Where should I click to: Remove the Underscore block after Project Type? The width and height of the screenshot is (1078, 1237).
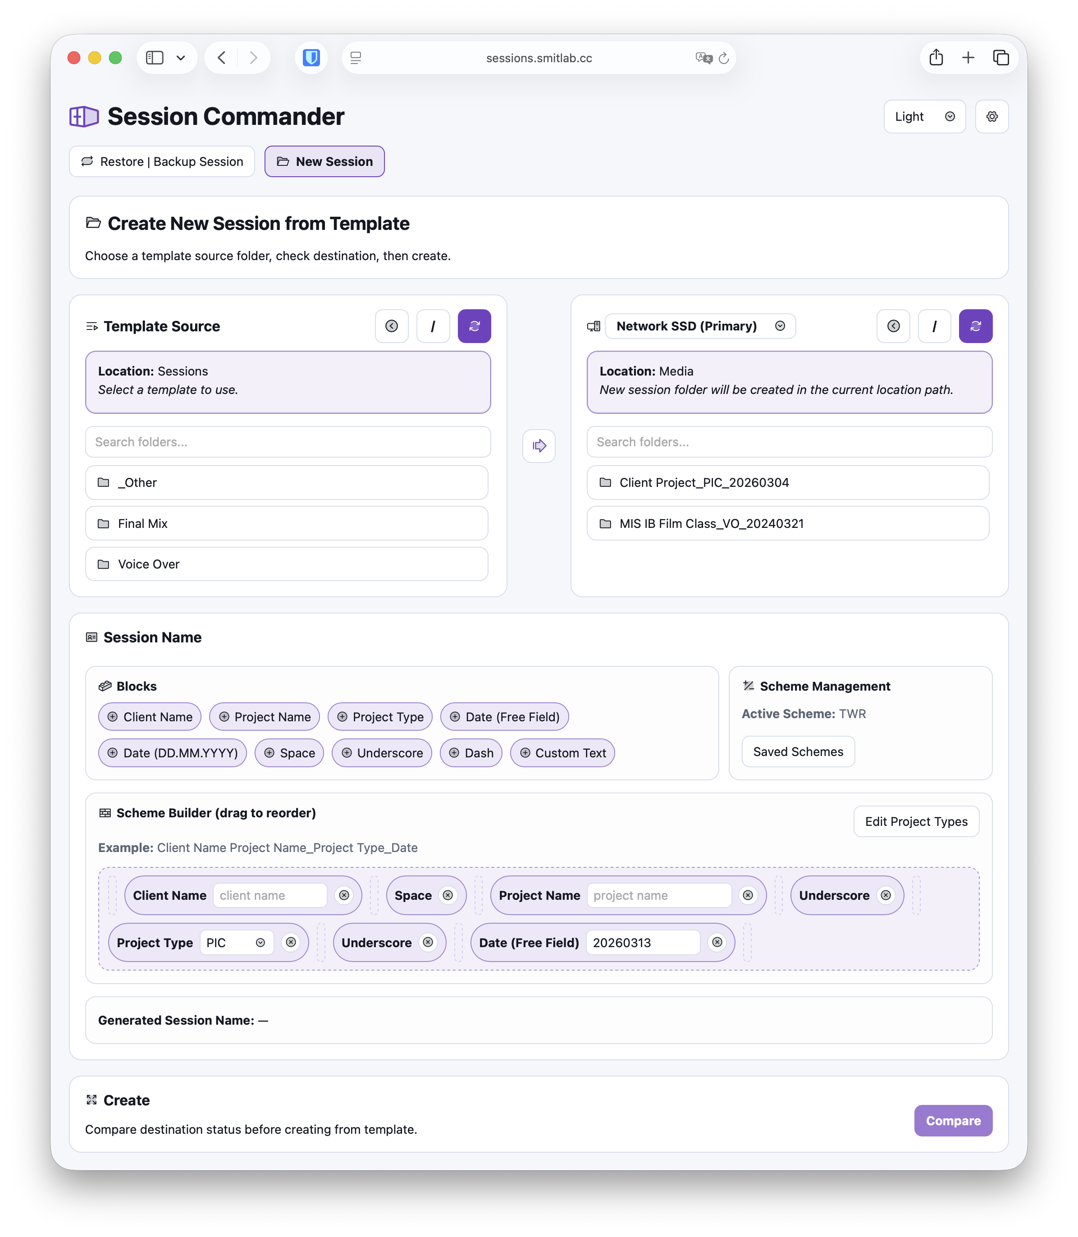pos(428,942)
